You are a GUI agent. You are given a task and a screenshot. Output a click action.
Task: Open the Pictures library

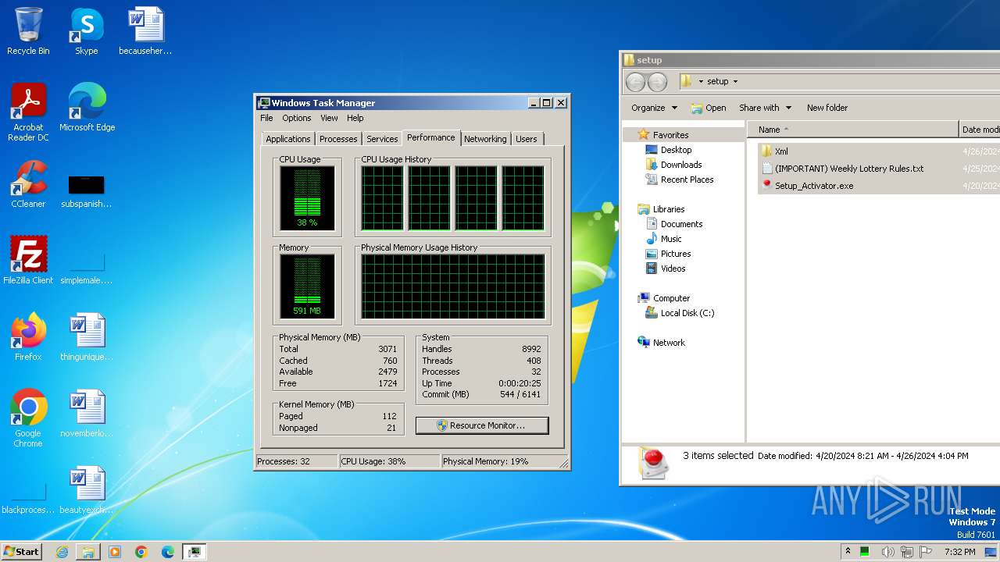click(668, 254)
